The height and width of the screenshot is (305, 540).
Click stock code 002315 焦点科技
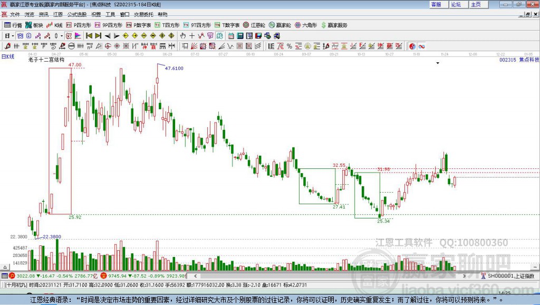click(519, 60)
